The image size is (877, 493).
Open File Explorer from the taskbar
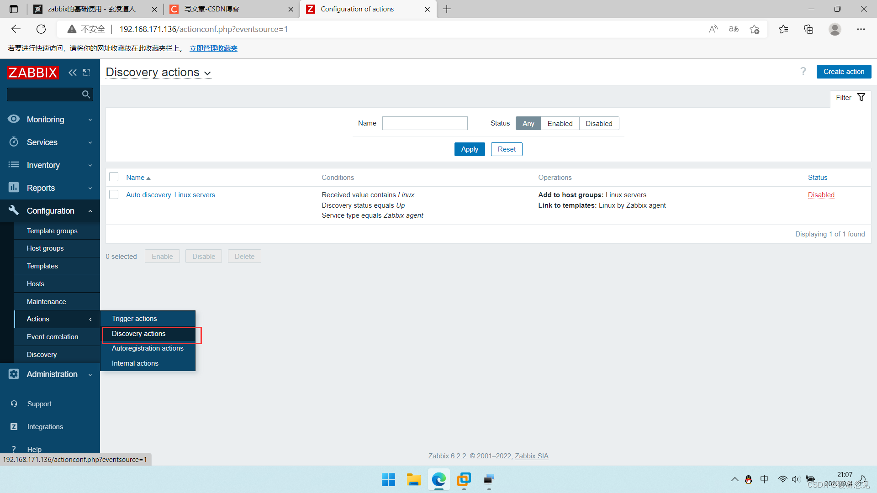click(413, 479)
